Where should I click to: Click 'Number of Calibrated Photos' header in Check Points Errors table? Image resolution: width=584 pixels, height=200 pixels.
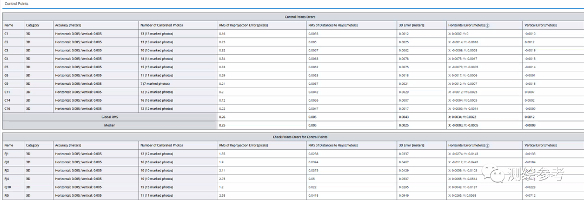(x=161, y=145)
